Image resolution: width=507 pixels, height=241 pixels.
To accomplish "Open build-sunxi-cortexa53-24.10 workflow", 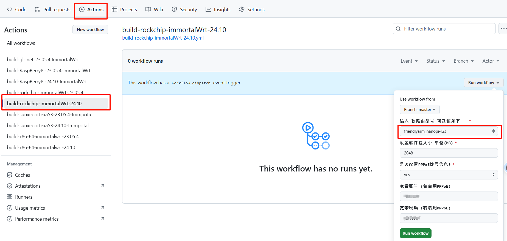I will (x=49, y=126).
